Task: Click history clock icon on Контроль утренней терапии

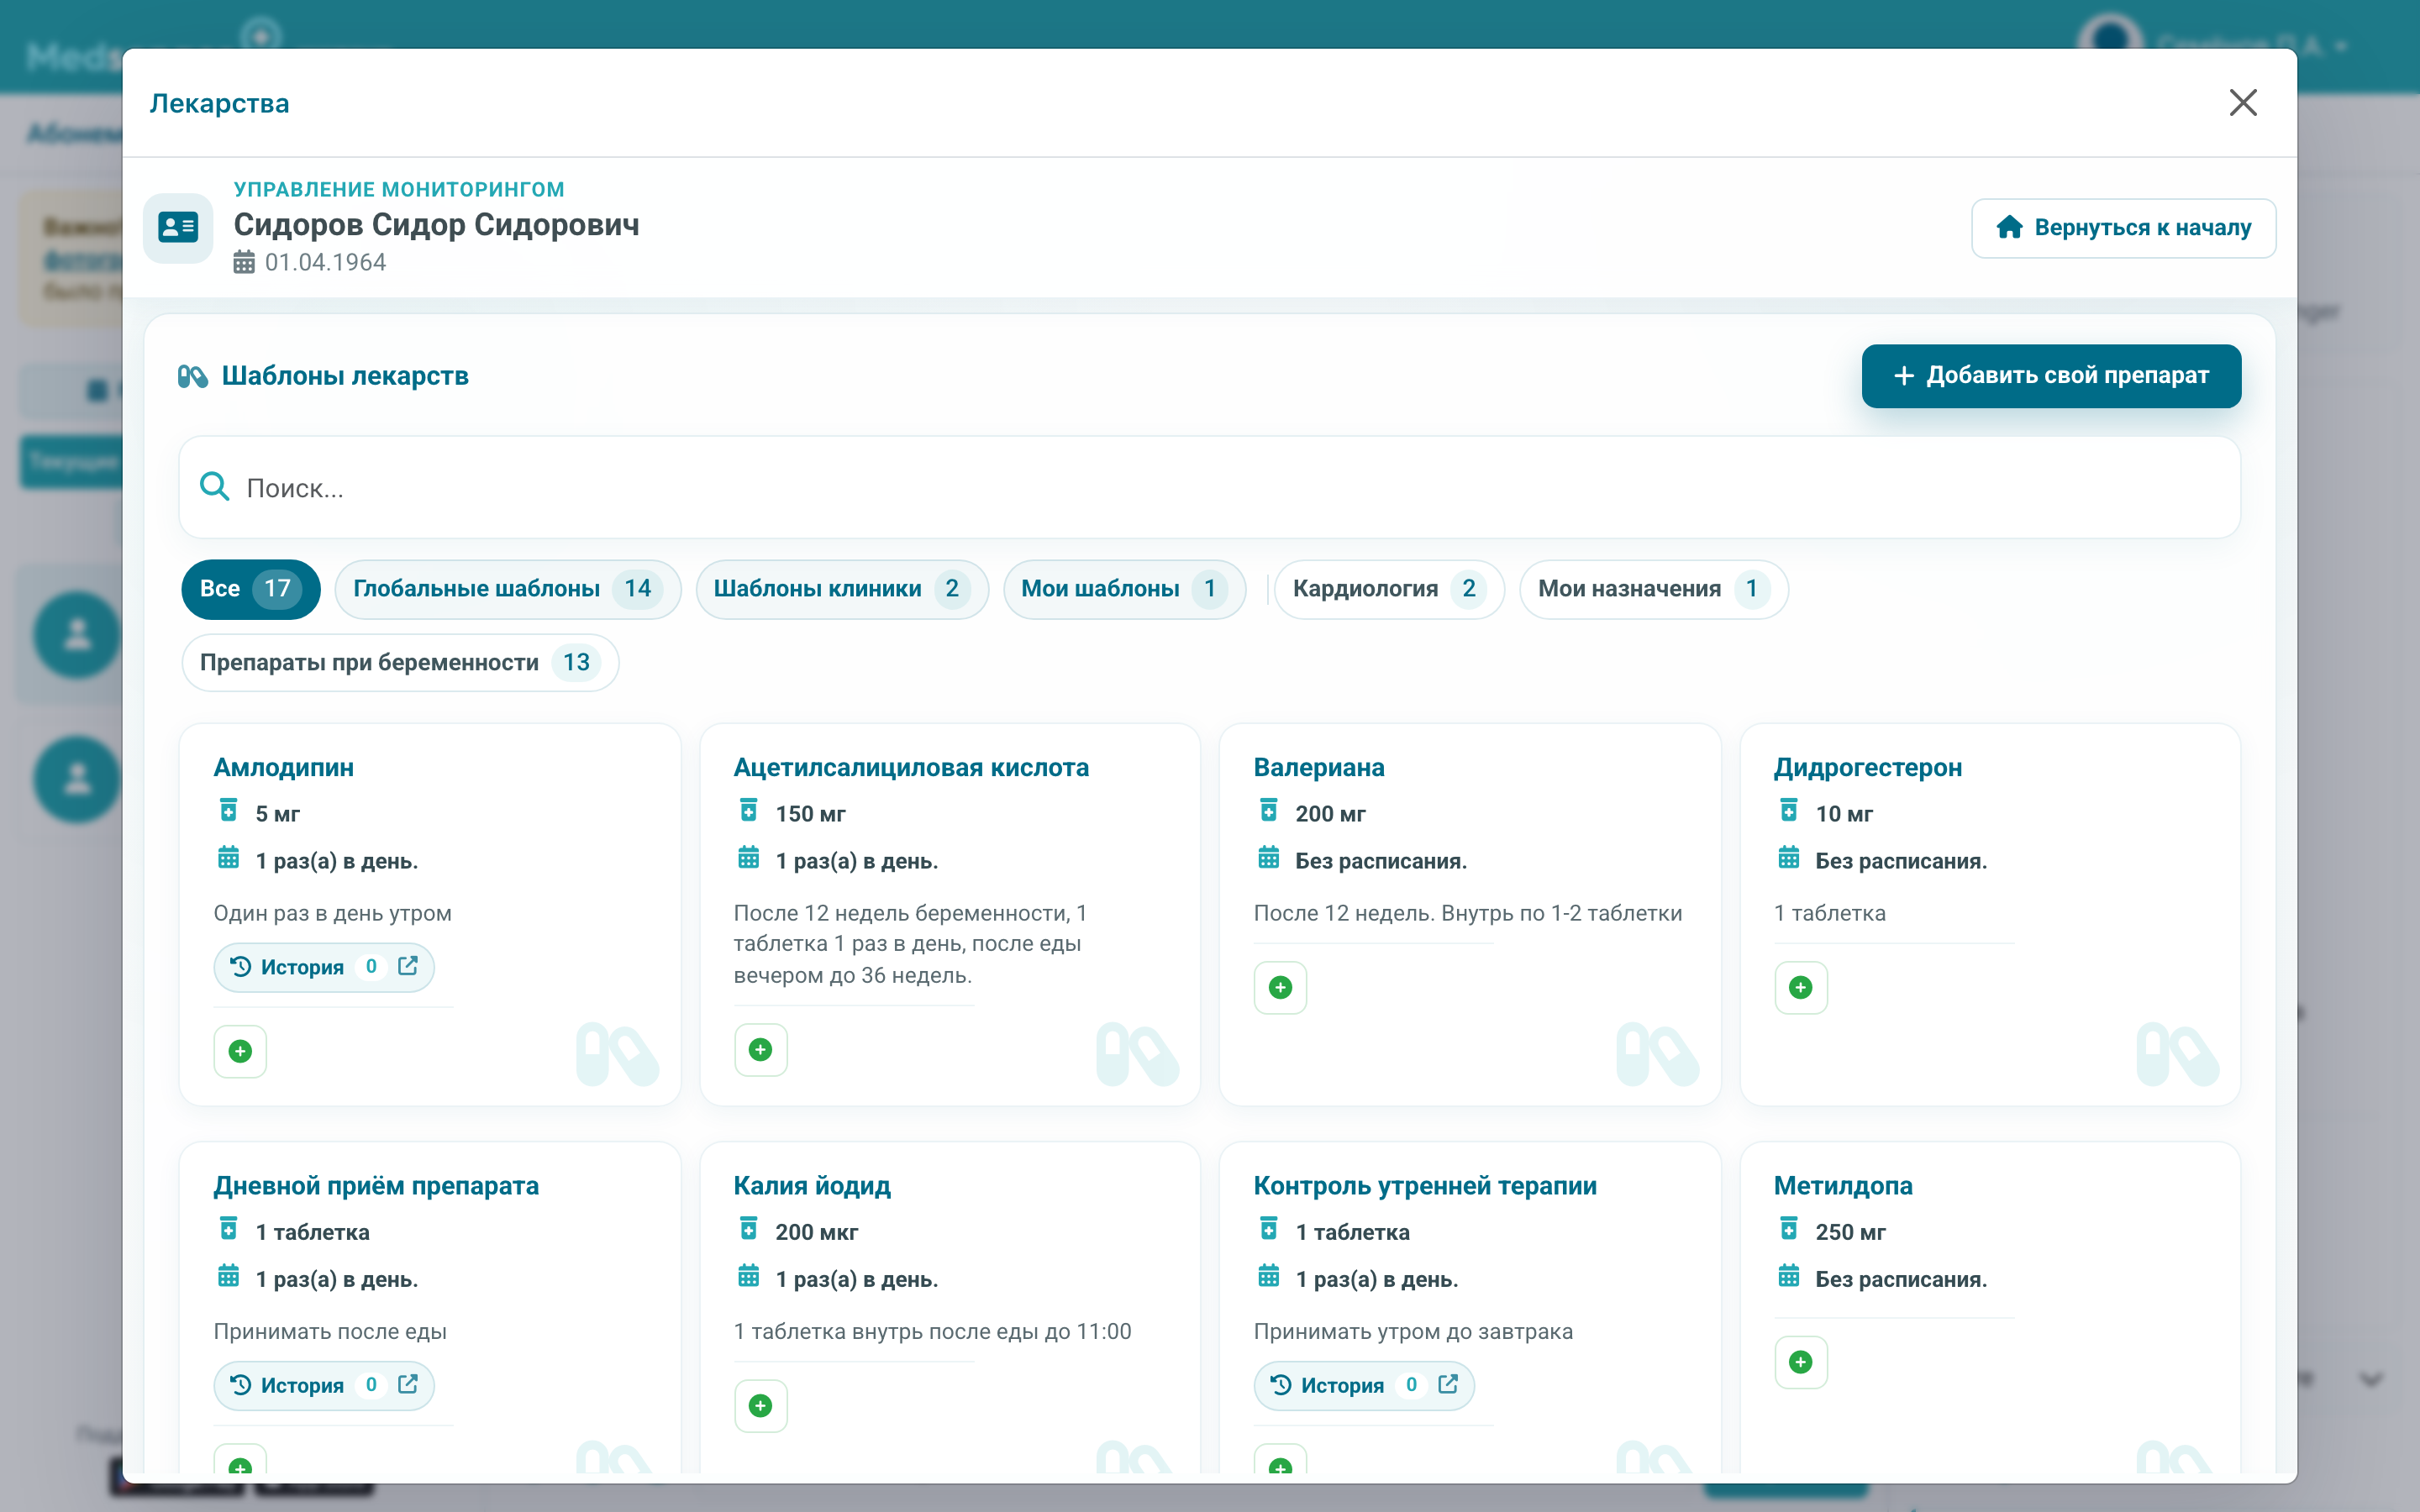Action: (x=1280, y=1384)
